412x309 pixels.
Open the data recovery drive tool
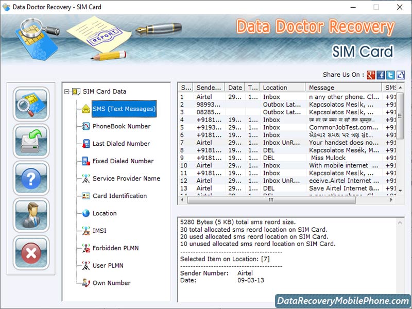tap(31, 142)
